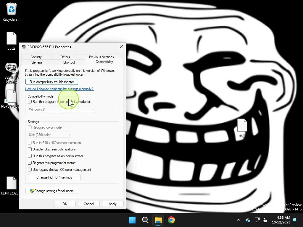Click Run compatibility troubleshooter button
The width and height of the screenshot is (303, 227).
(x=52, y=82)
